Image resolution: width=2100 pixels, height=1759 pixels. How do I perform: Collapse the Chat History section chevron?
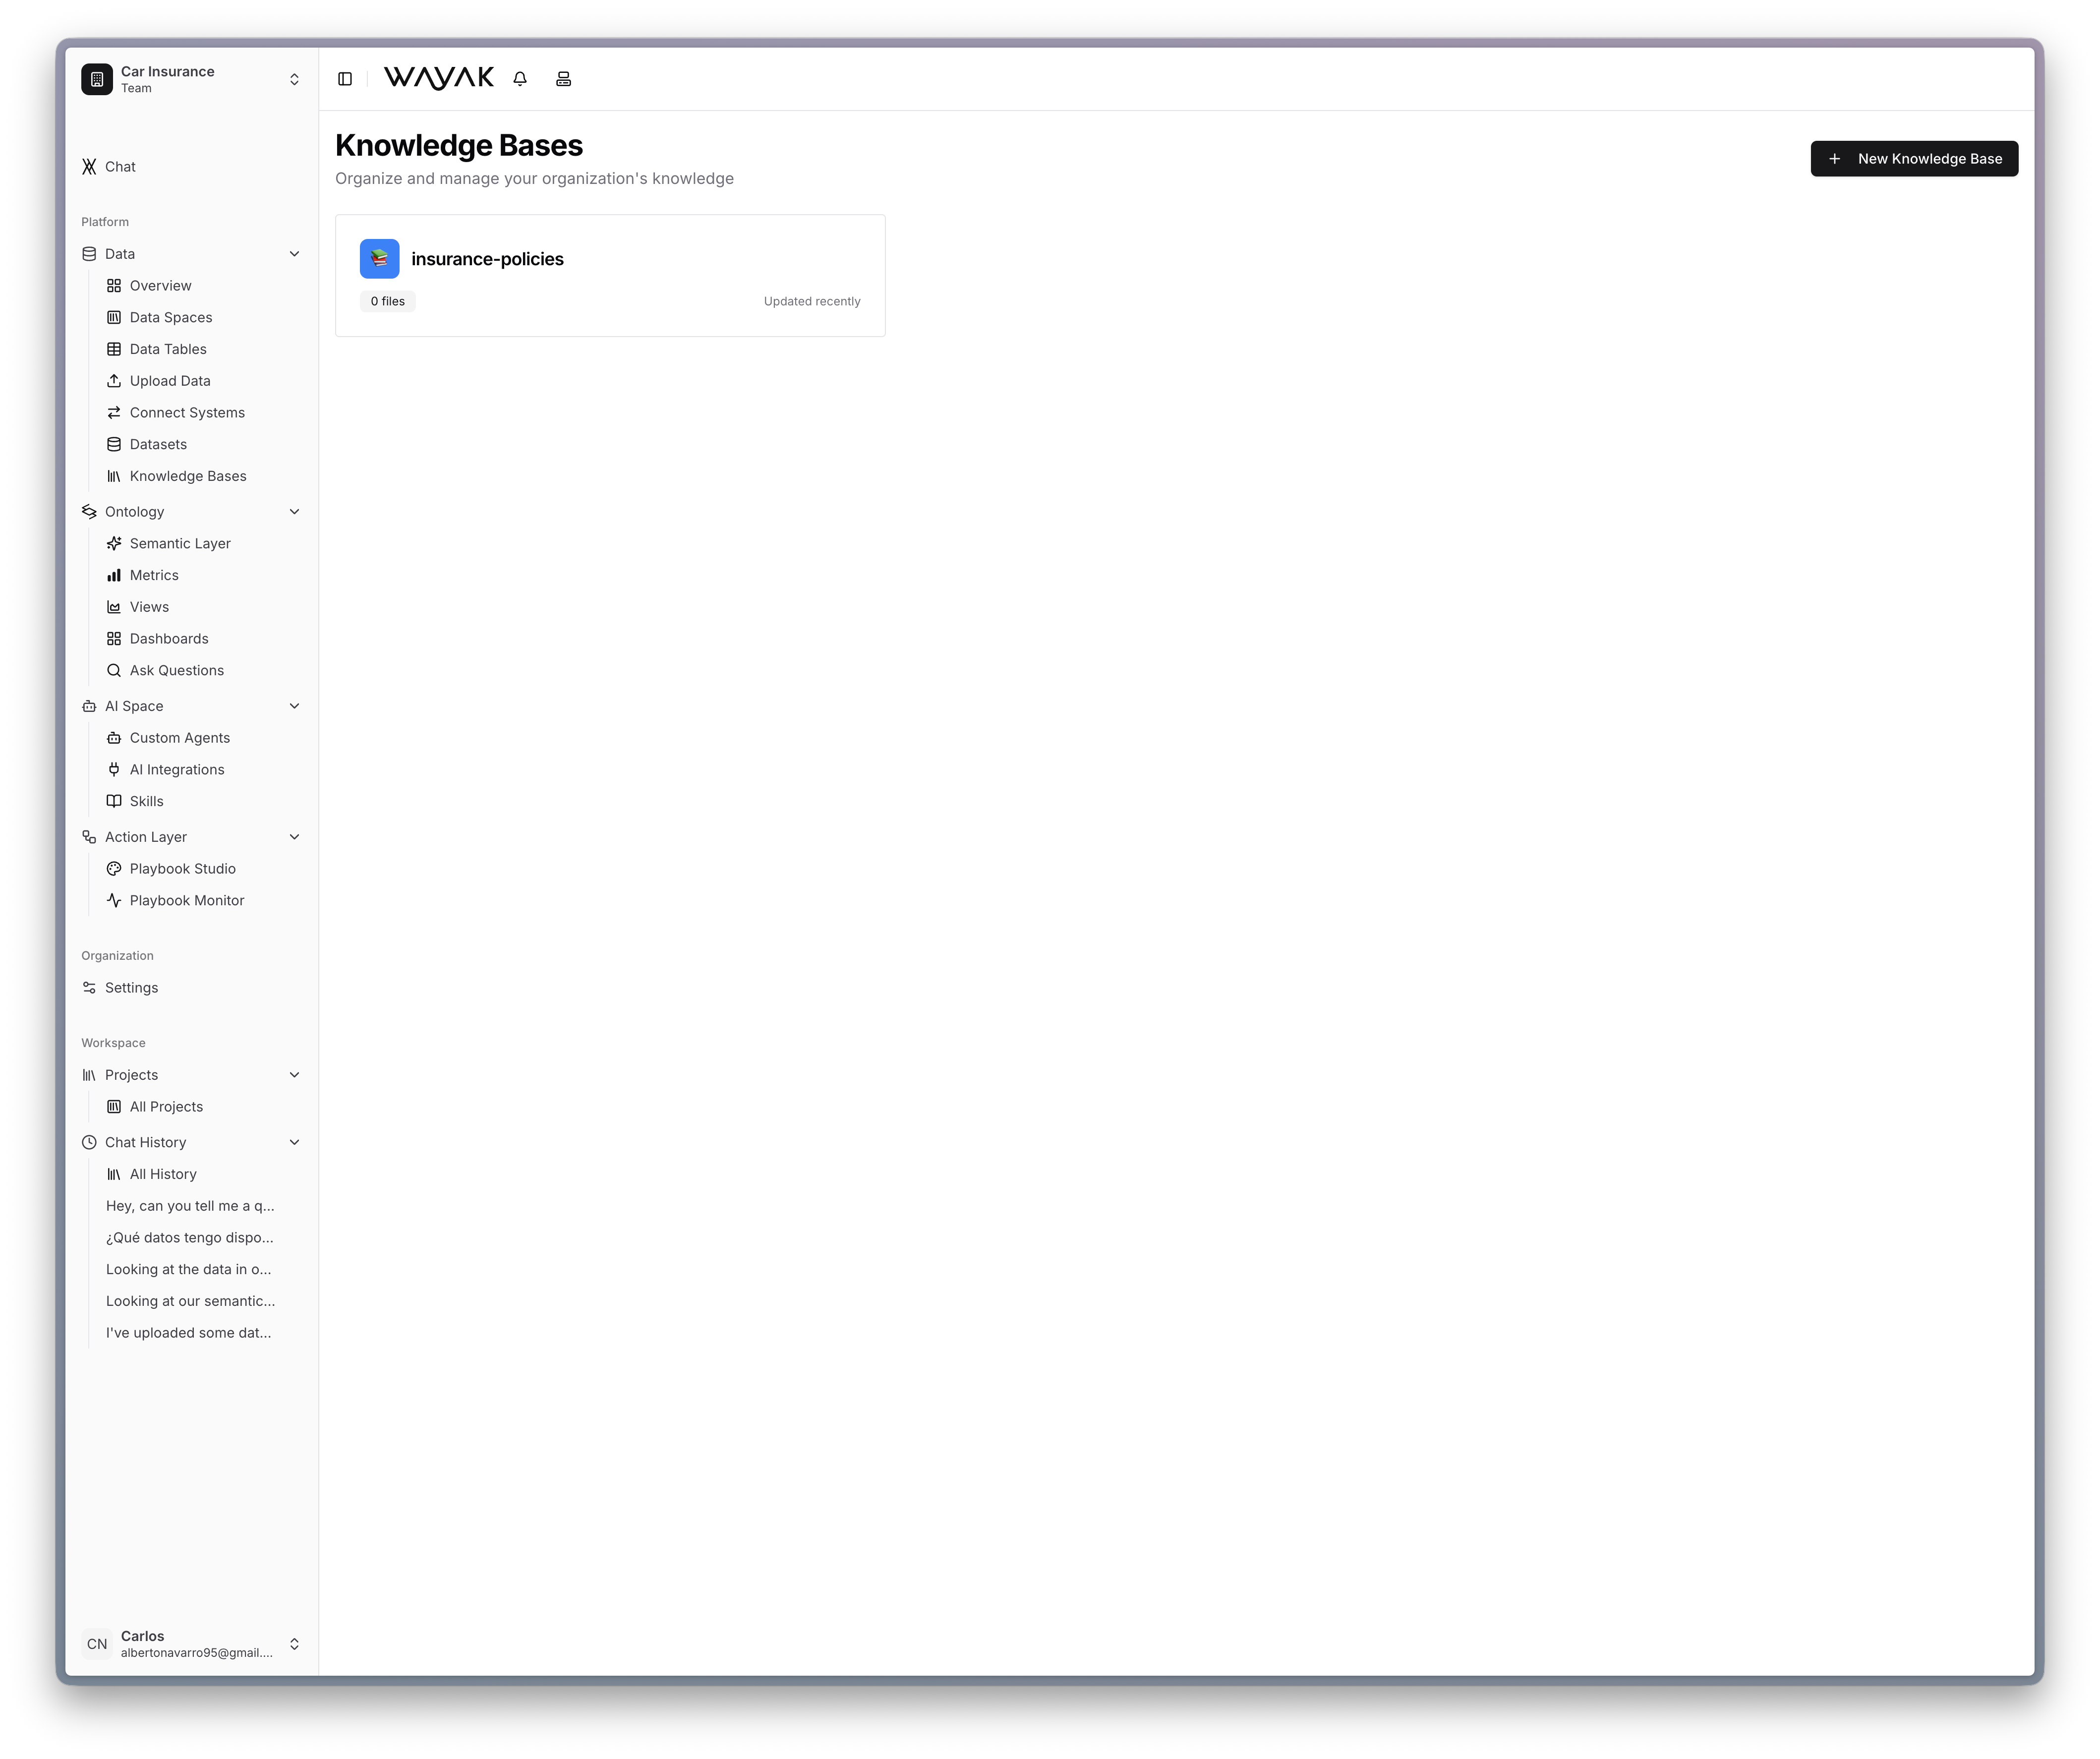[295, 1143]
